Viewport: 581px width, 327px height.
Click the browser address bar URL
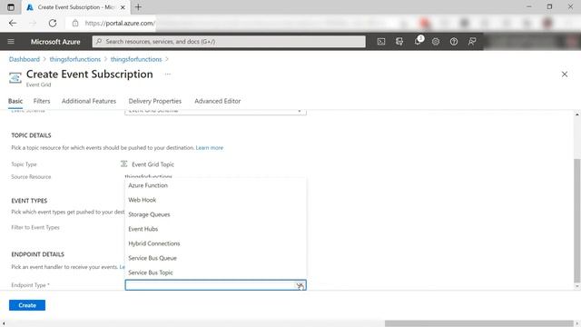tap(120, 23)
